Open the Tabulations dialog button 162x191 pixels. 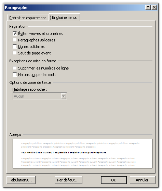(x=21, y=180)
